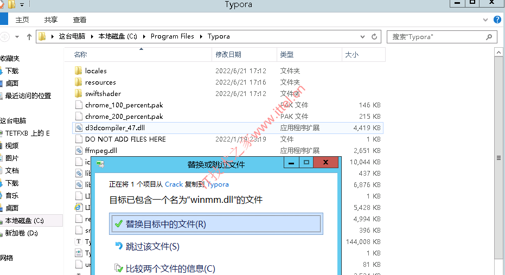Click the quick access folder icon in title bar
Image resolution: width=505 pixels, height=275 pixels.
coord(11,4)
